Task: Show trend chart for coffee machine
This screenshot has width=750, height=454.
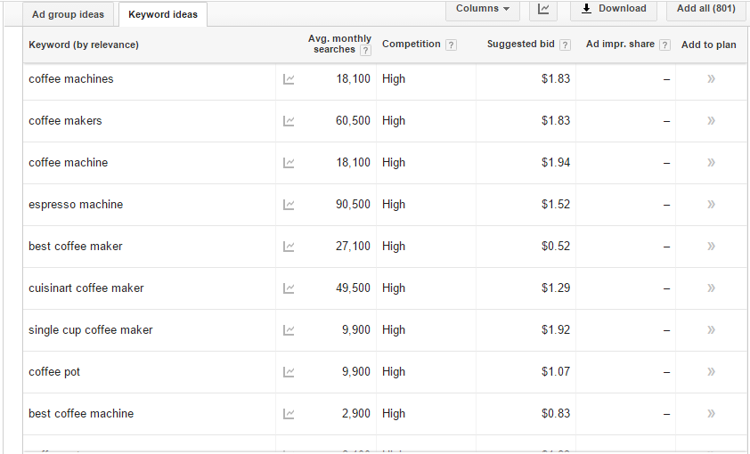Action: [289, 163]
